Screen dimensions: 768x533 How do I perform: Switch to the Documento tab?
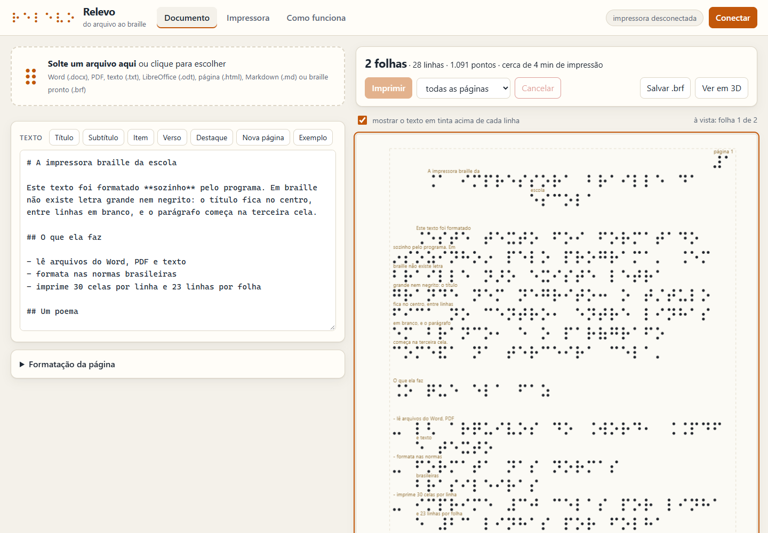point(187,18)
